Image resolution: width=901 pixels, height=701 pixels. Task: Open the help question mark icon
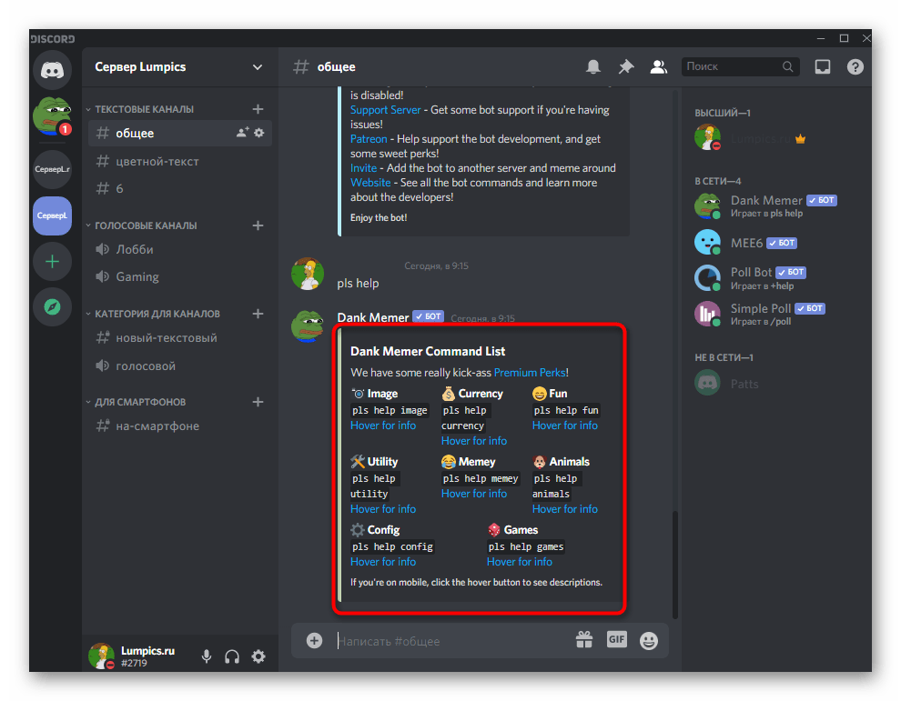[855, 66]
